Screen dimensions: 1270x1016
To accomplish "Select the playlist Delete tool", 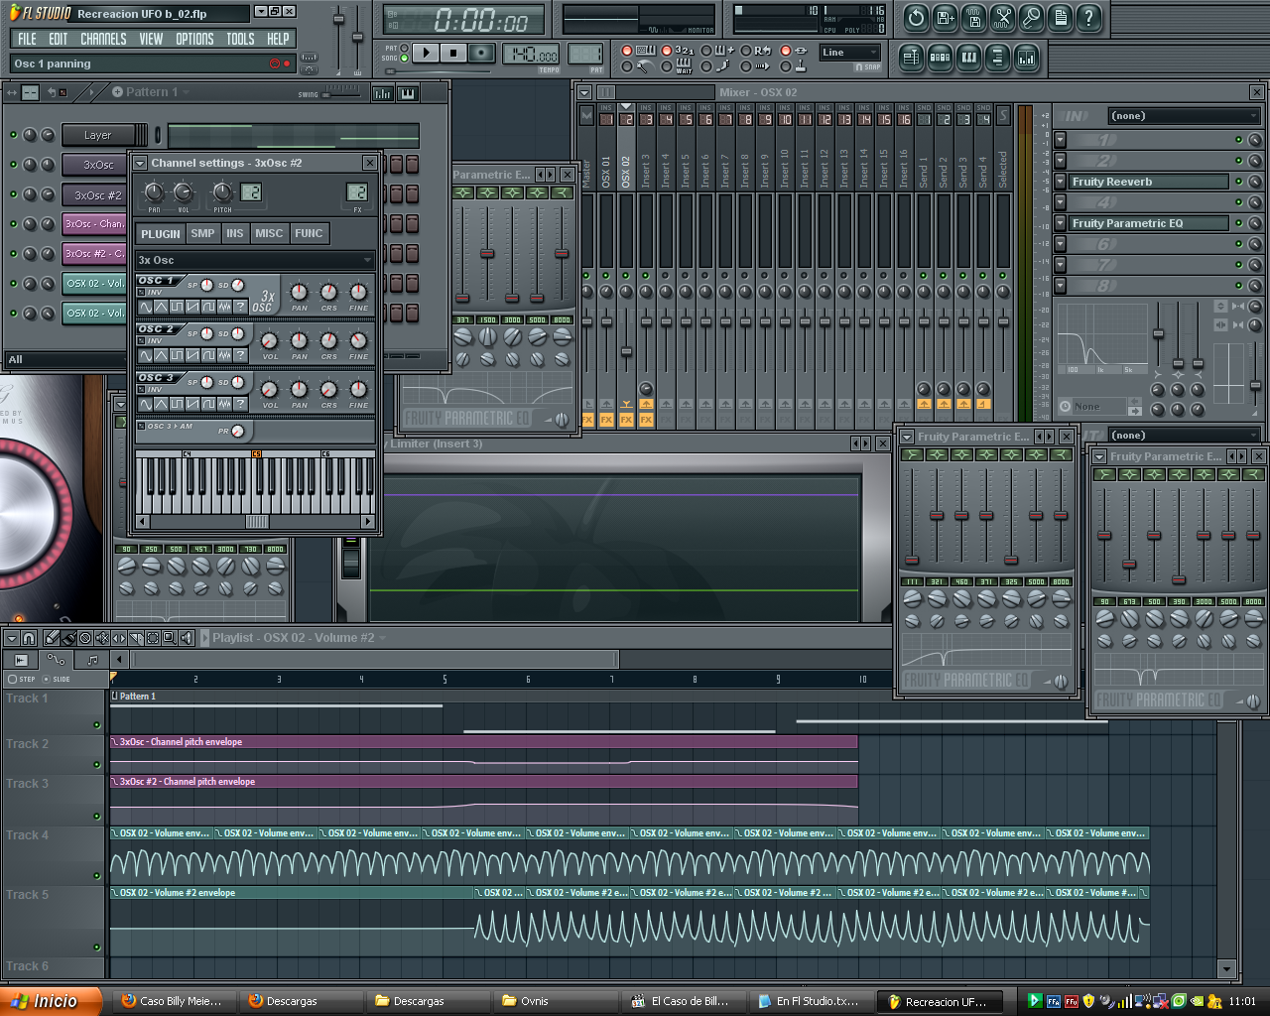I will tap(85, 638).
